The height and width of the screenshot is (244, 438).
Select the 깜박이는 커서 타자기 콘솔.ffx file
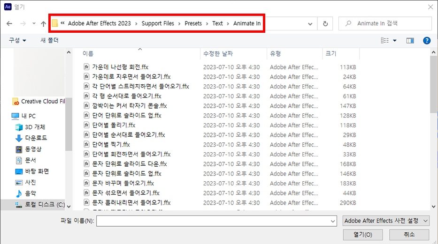pos(129,106)
